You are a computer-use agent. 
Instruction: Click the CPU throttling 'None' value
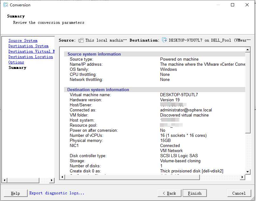tap(165, 74)
